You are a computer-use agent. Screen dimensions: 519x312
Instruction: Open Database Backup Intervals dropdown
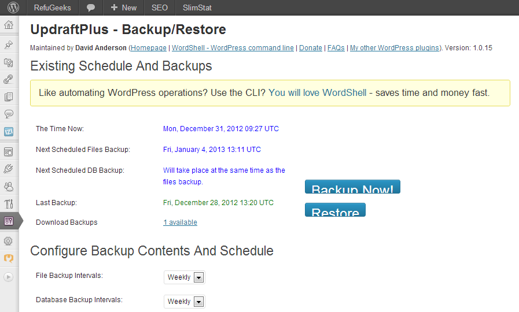pyautogui.click(x=184, y=302)
